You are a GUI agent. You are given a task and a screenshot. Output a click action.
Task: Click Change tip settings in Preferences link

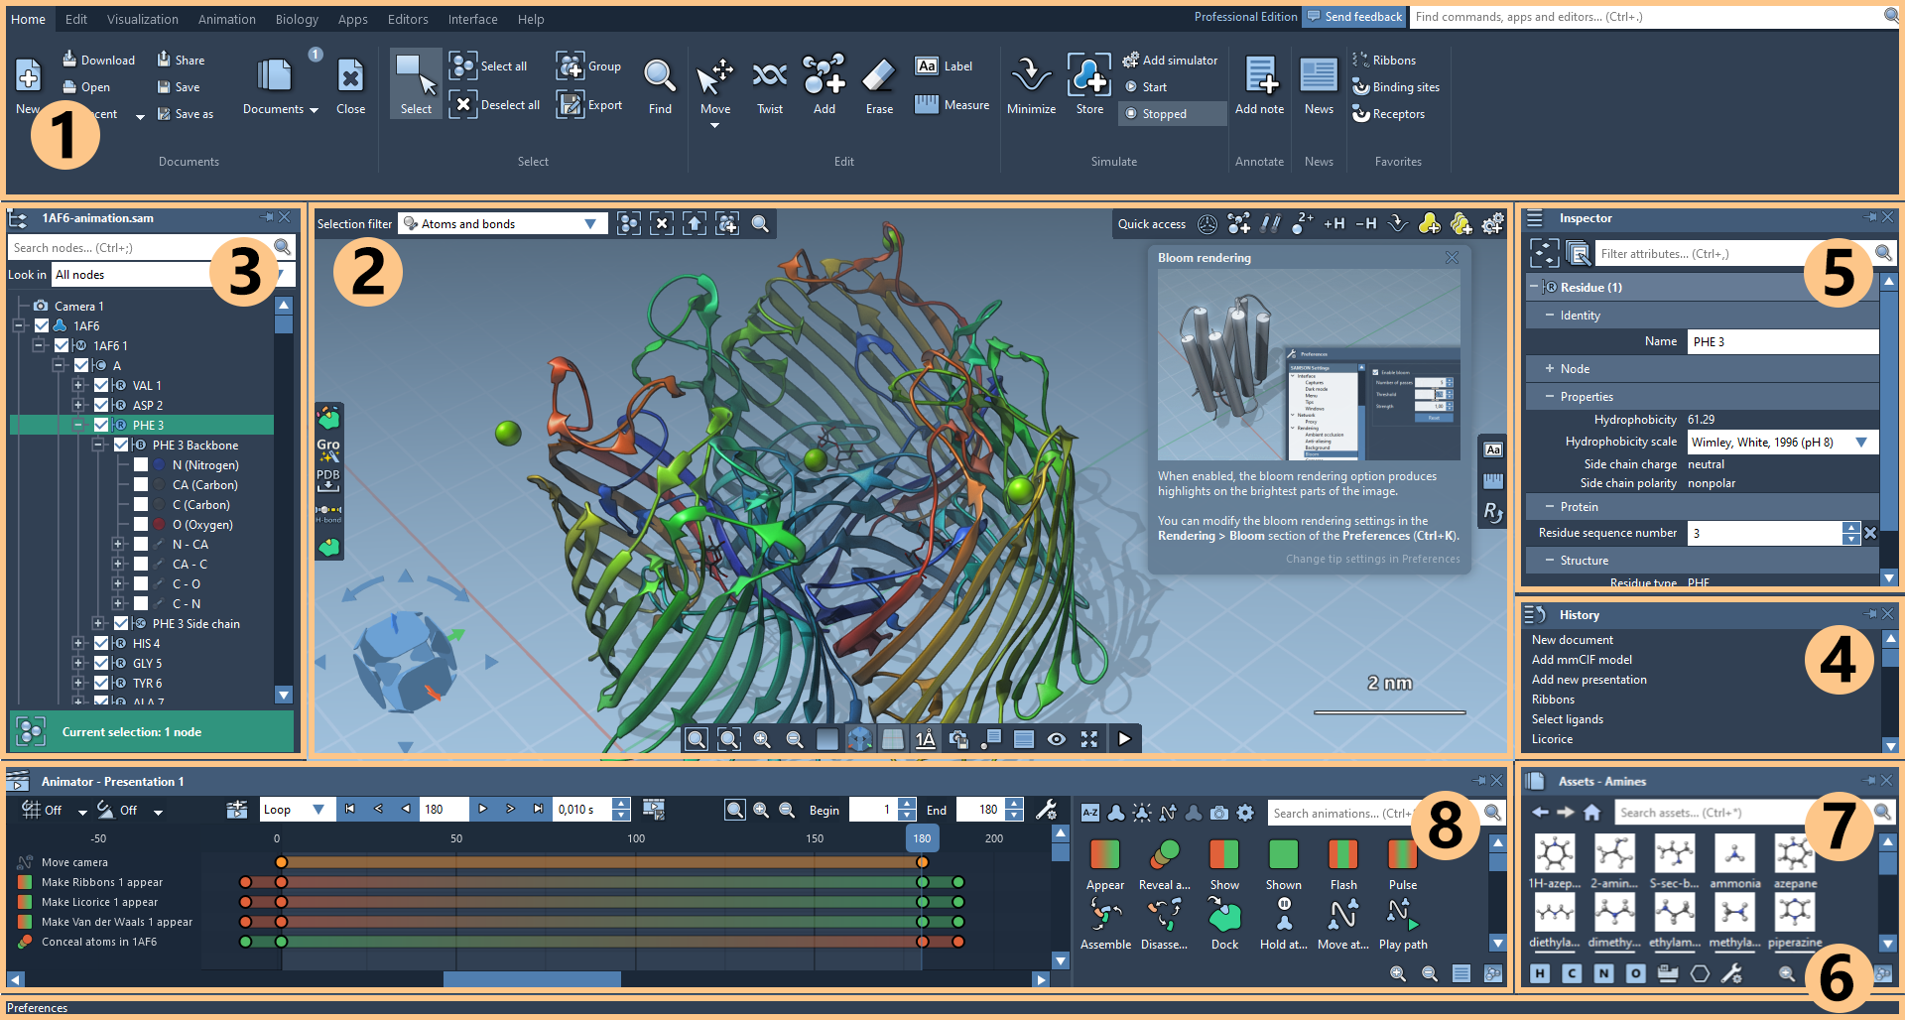click(x=1372, y=559)
